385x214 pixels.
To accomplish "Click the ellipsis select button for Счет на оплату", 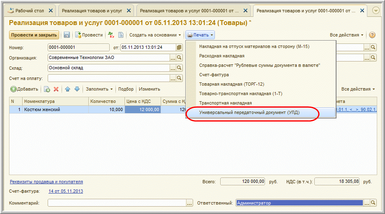I will coord(173,78).
